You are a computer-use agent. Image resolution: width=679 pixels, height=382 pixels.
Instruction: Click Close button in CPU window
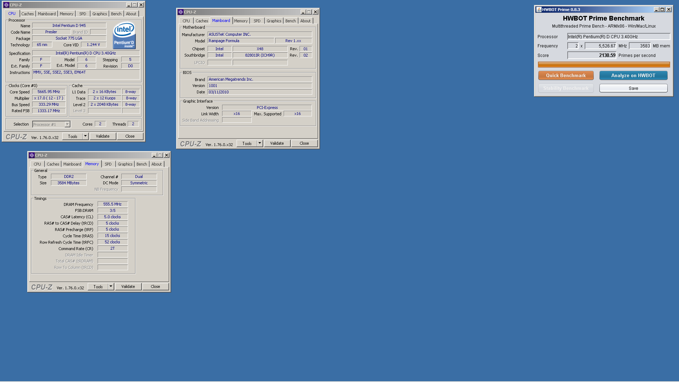tap(130, 136)
